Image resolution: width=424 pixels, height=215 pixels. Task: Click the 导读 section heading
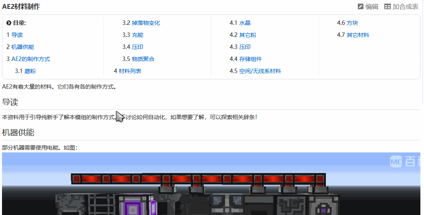(x=10, y=102)
